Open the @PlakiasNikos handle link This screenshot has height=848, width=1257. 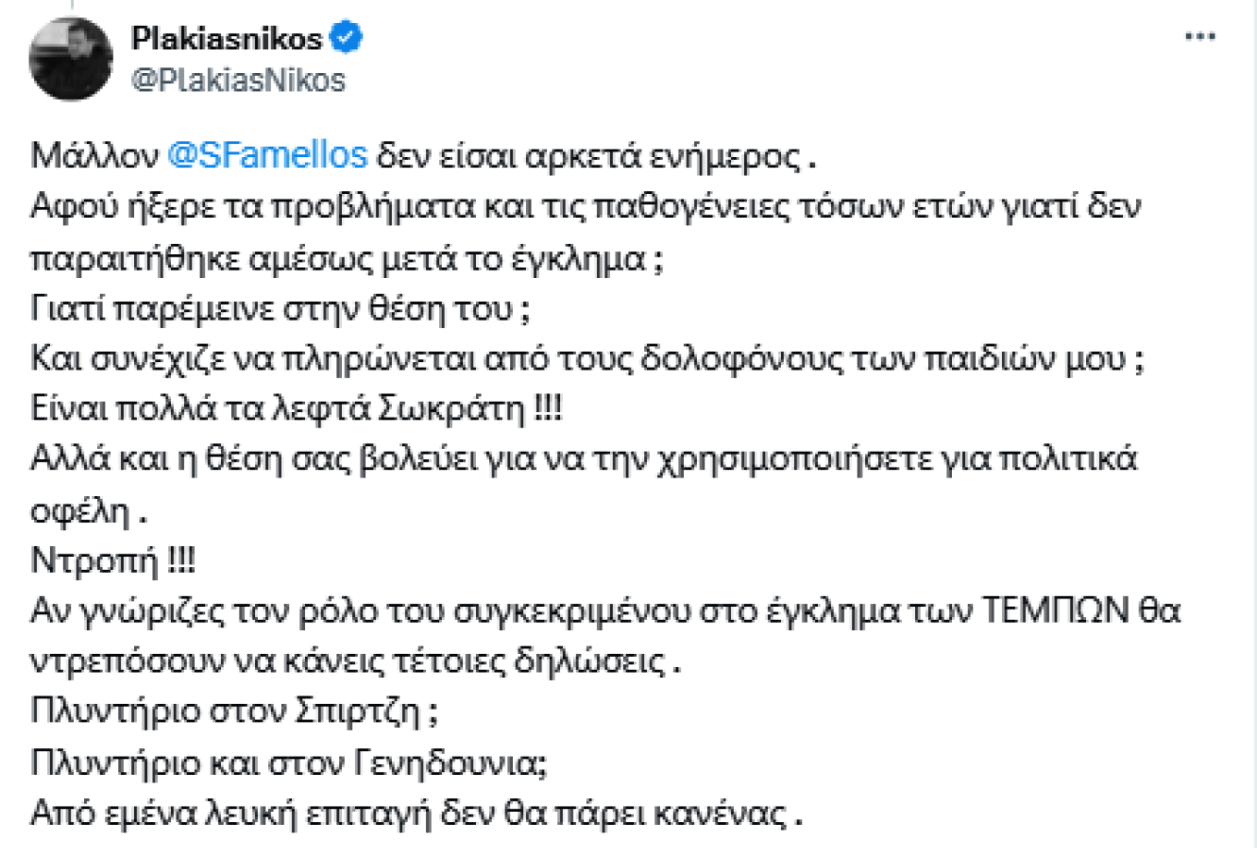click(x=238, y=80)
